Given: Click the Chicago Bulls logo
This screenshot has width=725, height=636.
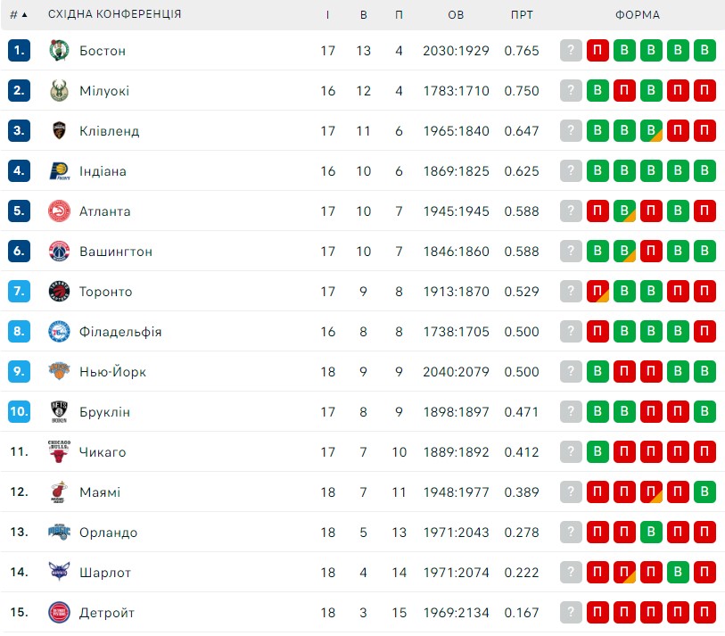Looking at the screenshot, I should pyautogui.click(x=59, y=451).
